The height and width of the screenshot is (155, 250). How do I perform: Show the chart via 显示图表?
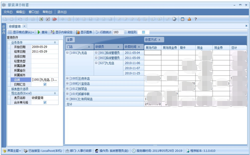coord(84,32)
